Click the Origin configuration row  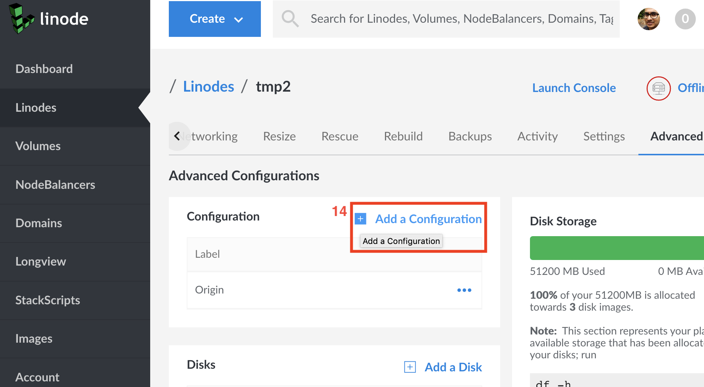pos(334,290)
